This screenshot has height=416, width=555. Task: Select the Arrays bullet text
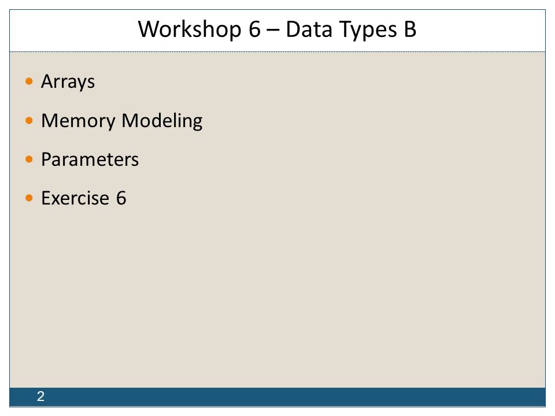tap(68, 82)
